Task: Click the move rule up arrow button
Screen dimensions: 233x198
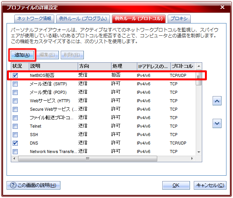Action: [x=217, y=101]
